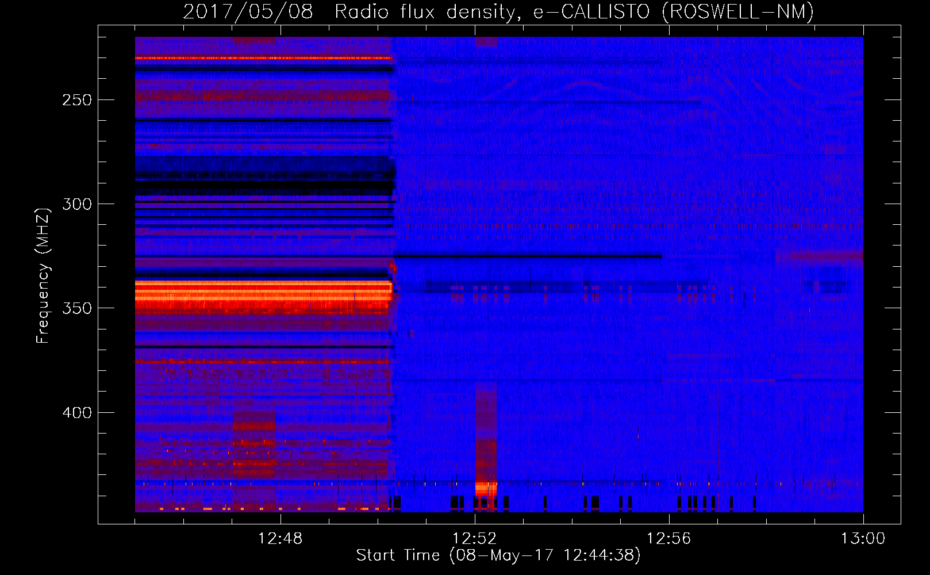Image resolution: width=930 pixels, height=575 pixels.
Task: Click the 300 frequency tick label
Action: (x=77, y=204)
